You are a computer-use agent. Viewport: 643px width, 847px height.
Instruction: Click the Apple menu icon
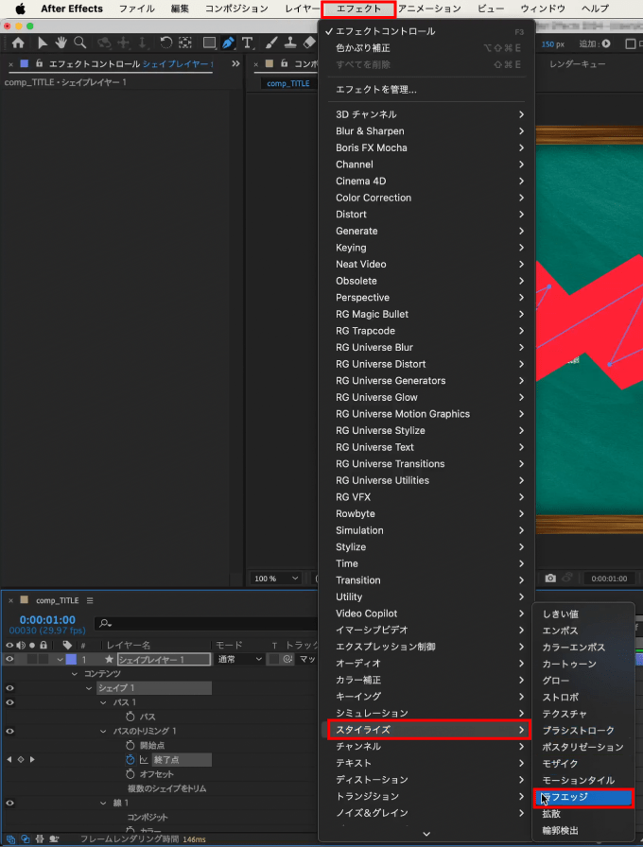[21, 9]
